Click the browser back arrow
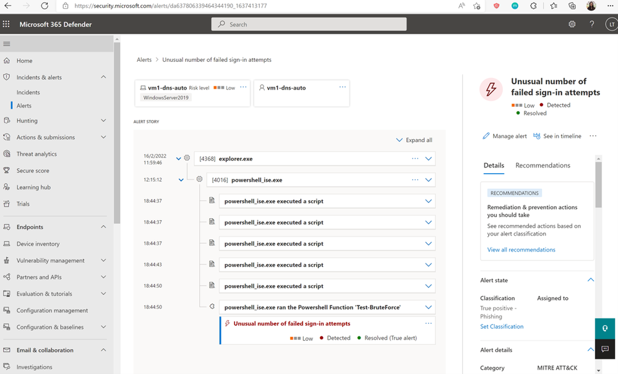The height and width of the screenshot is (374, 618). pyautogui.click(x=8, y=6)
